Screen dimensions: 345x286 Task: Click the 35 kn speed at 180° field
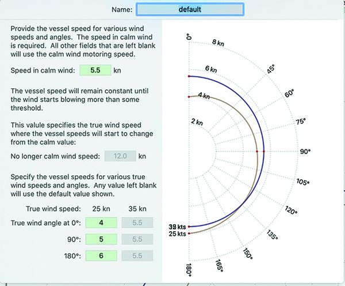137,256
